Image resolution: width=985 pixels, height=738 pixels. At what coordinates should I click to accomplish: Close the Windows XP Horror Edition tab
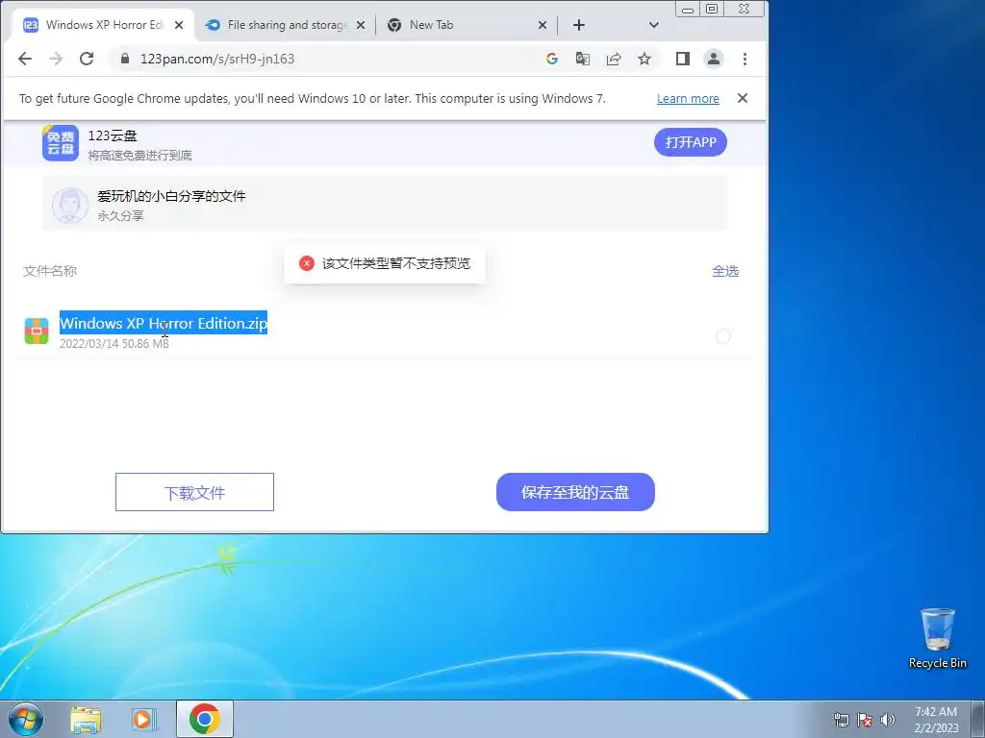click(178, 25)
